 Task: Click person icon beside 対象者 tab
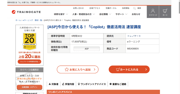tap(50, 84)
